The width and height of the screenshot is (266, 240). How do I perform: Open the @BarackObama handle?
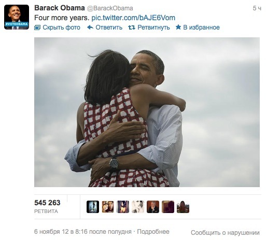(x=110, y=8)
